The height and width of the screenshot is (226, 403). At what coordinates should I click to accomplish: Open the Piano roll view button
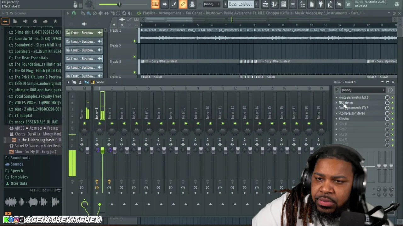pyautogui.click(x=274, y=4)
